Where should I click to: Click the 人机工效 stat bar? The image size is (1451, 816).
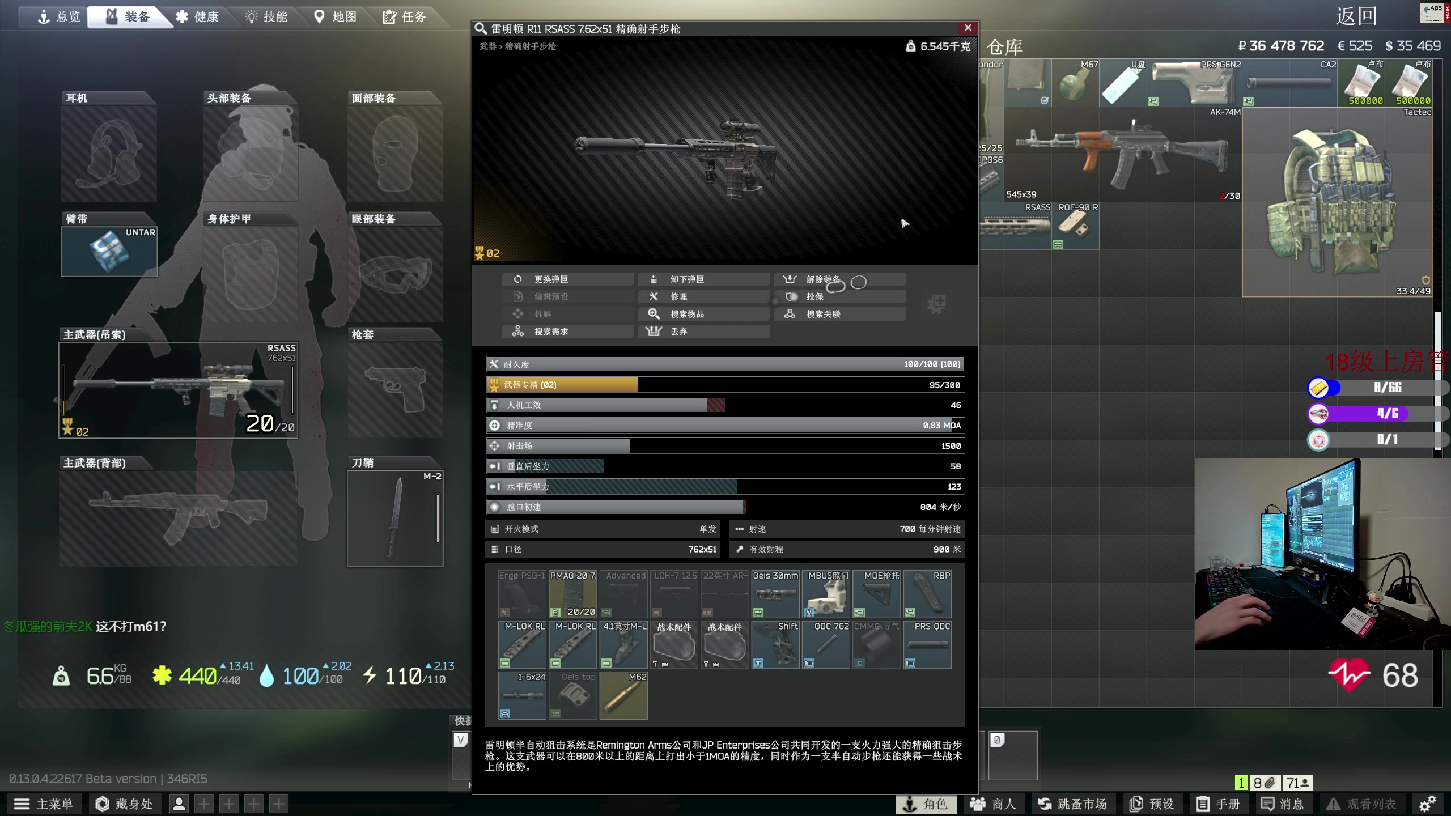725,405
